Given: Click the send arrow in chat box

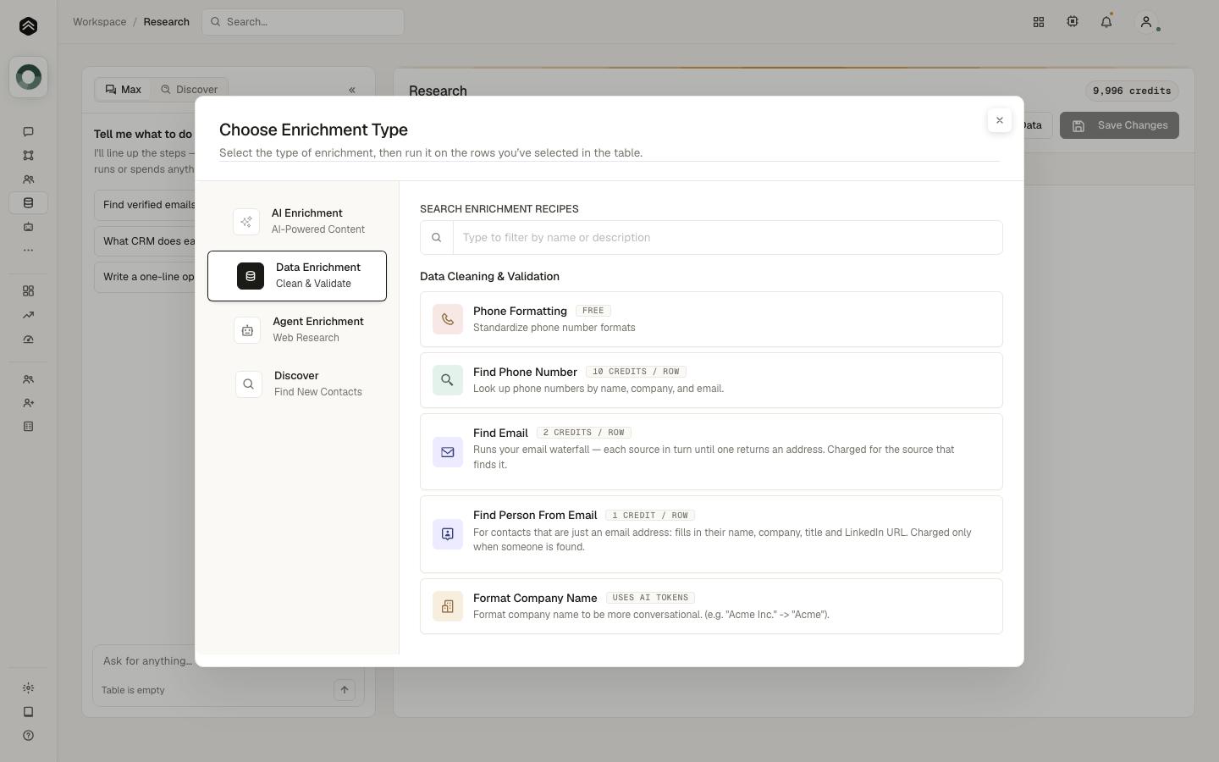Looking at the screenshot, I should [345, 690].
